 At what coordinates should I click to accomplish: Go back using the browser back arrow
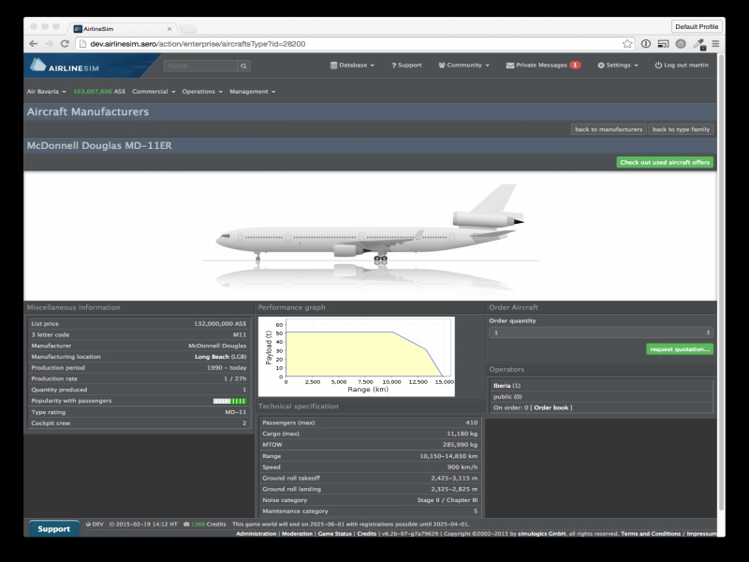(x=33, y=44)
